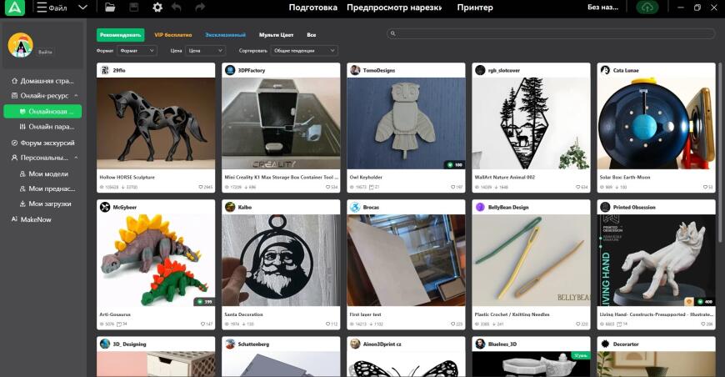
Task: Select the highlighted Онлайновая sidebar item
Action: coord(42,112)
